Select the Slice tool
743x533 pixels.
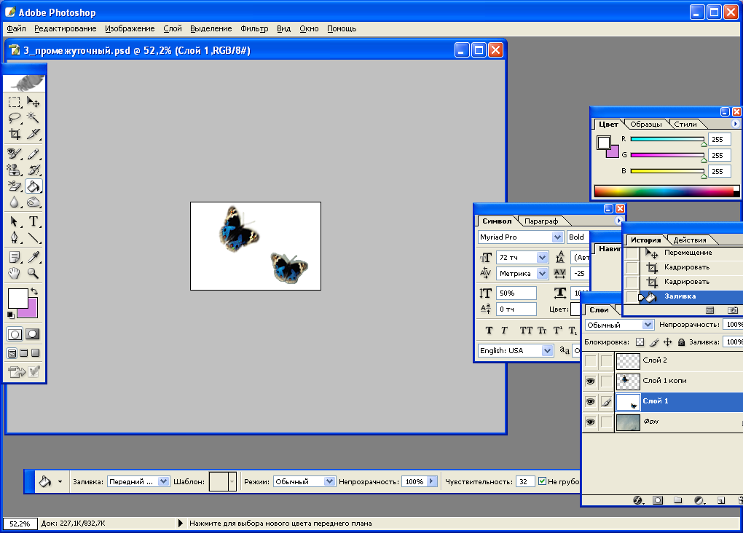pos(34,134)
